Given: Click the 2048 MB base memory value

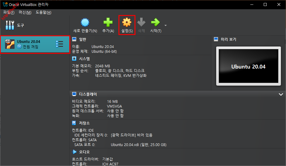Looking at the screenshot, I should [x=103, y=66].
